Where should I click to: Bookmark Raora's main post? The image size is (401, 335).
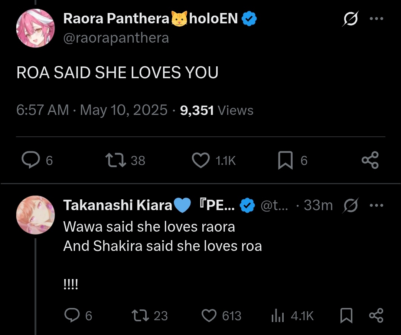(x=285, y=160)
